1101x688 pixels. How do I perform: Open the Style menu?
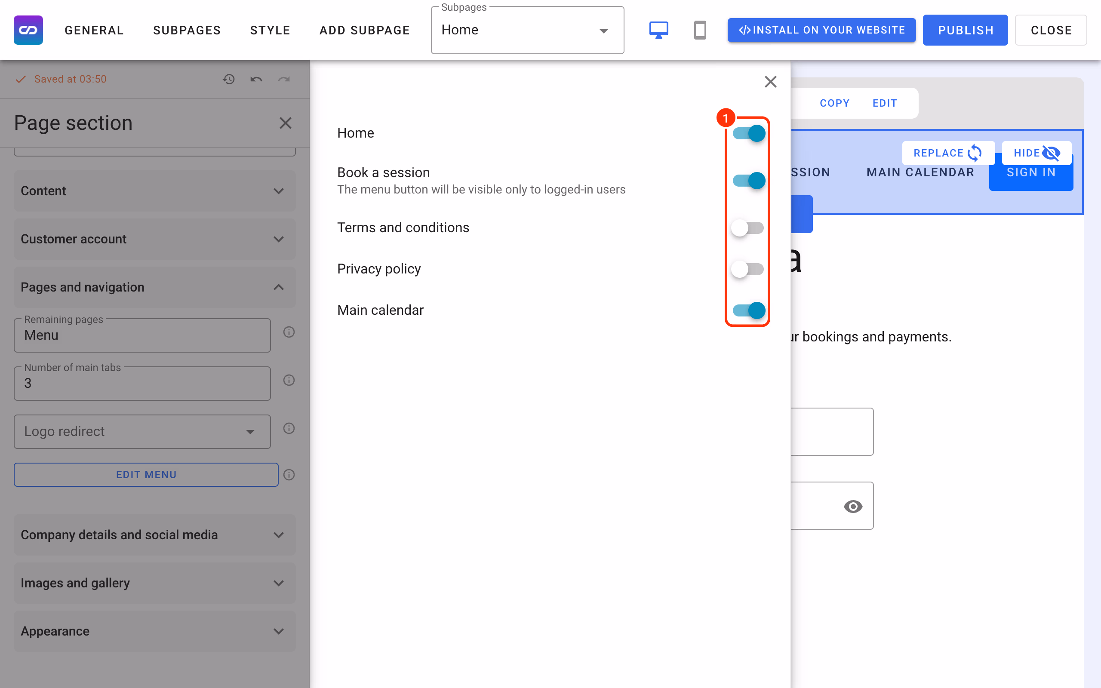pos(270,30)
